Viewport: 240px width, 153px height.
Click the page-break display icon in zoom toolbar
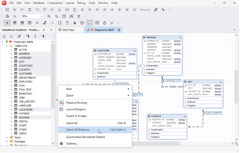[79, 16]
